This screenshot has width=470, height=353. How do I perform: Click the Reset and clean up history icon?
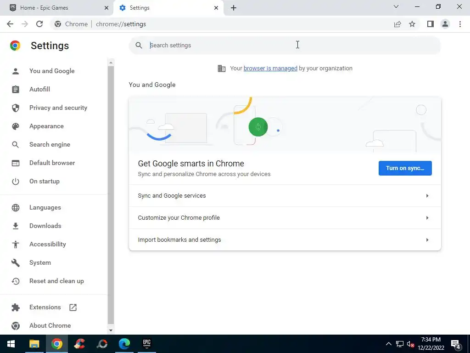point(16,281)
